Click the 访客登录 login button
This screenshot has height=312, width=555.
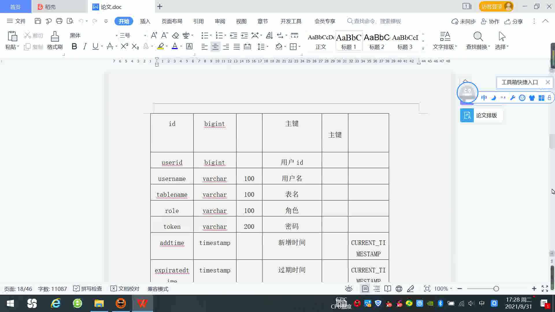click(x=496, y=6)
